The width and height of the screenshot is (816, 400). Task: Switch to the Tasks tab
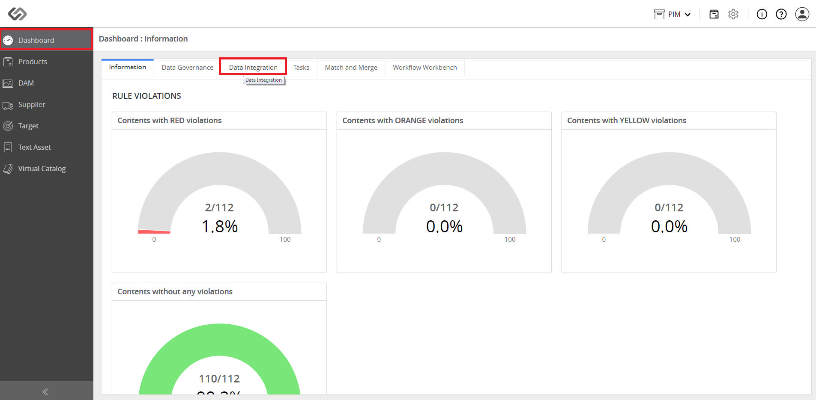[301, 67]
